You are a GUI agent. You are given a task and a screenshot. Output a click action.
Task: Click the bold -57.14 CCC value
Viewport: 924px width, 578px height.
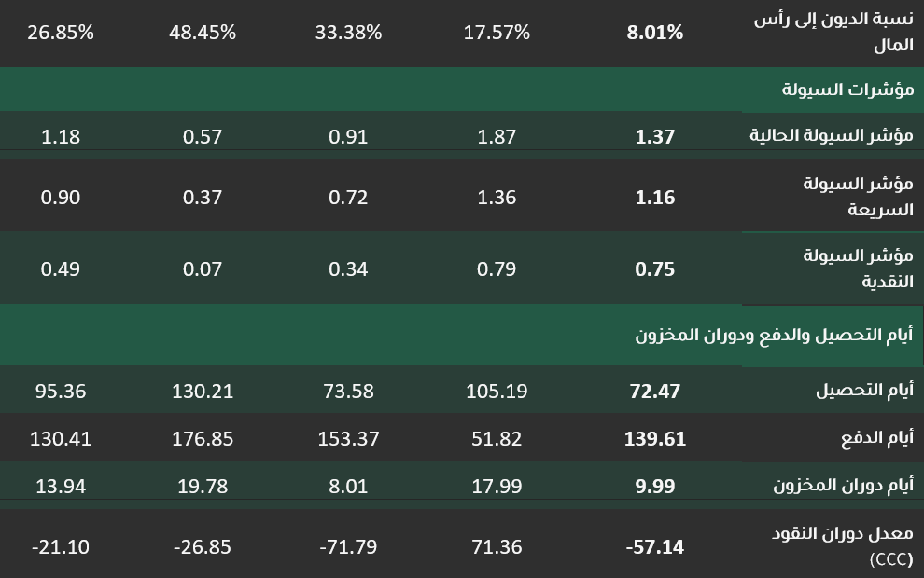point(654,547)
